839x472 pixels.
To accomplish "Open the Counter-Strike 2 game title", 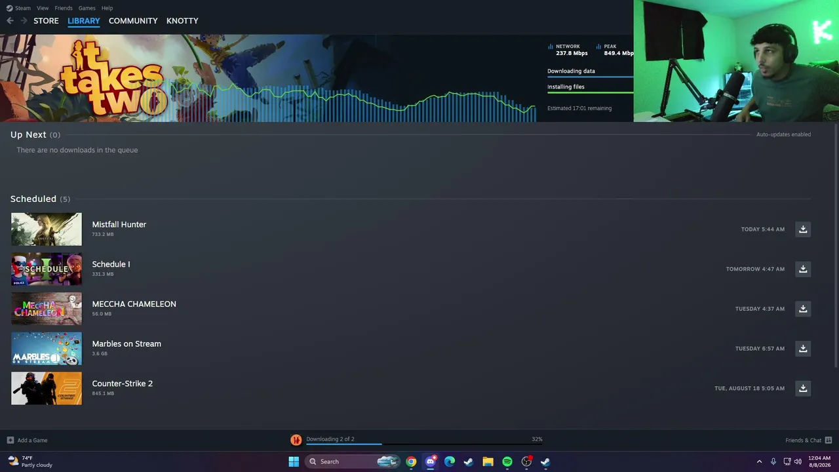I will (123, 383).
